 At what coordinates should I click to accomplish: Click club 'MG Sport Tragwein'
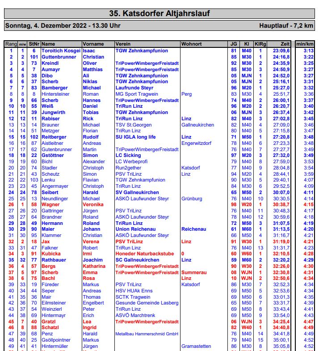click(x=137, y=94)
